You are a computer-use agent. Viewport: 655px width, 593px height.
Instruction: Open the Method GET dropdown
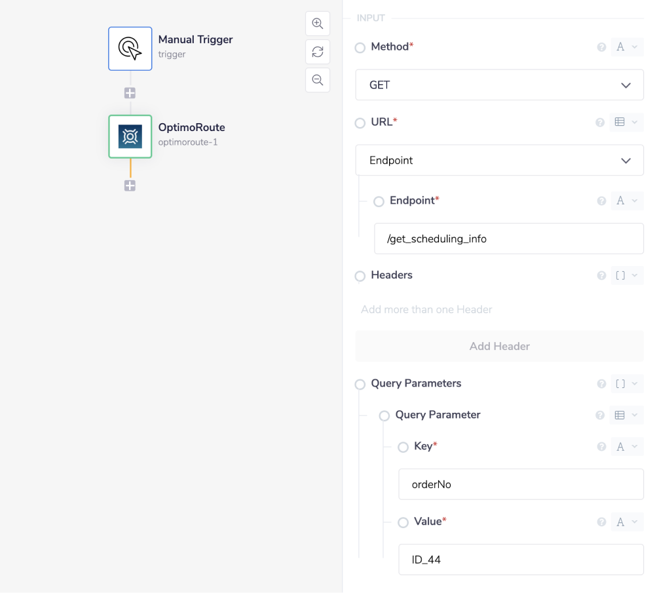(499, 85)
